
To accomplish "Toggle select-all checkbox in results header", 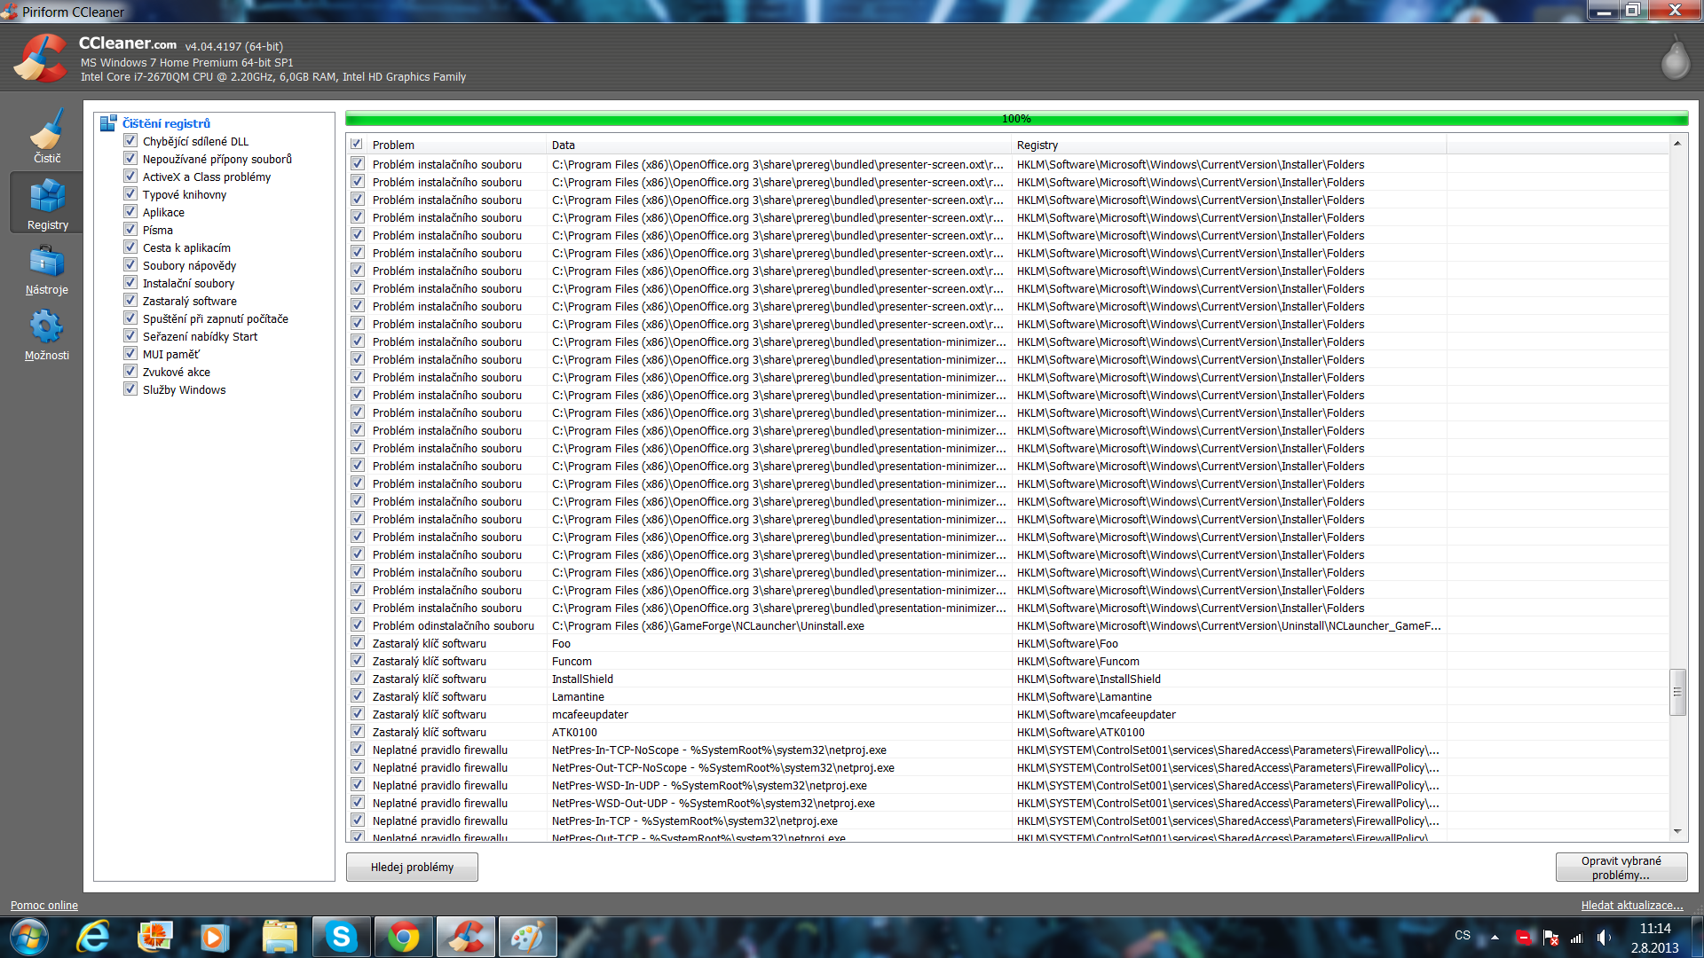I will [357, 145].
